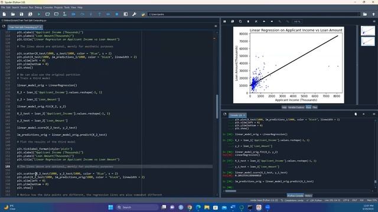The height and width of the screenshot is (212, 378).
Task: Open the console pane options menu
Action: pyautogui.click(x=374, y=114)
